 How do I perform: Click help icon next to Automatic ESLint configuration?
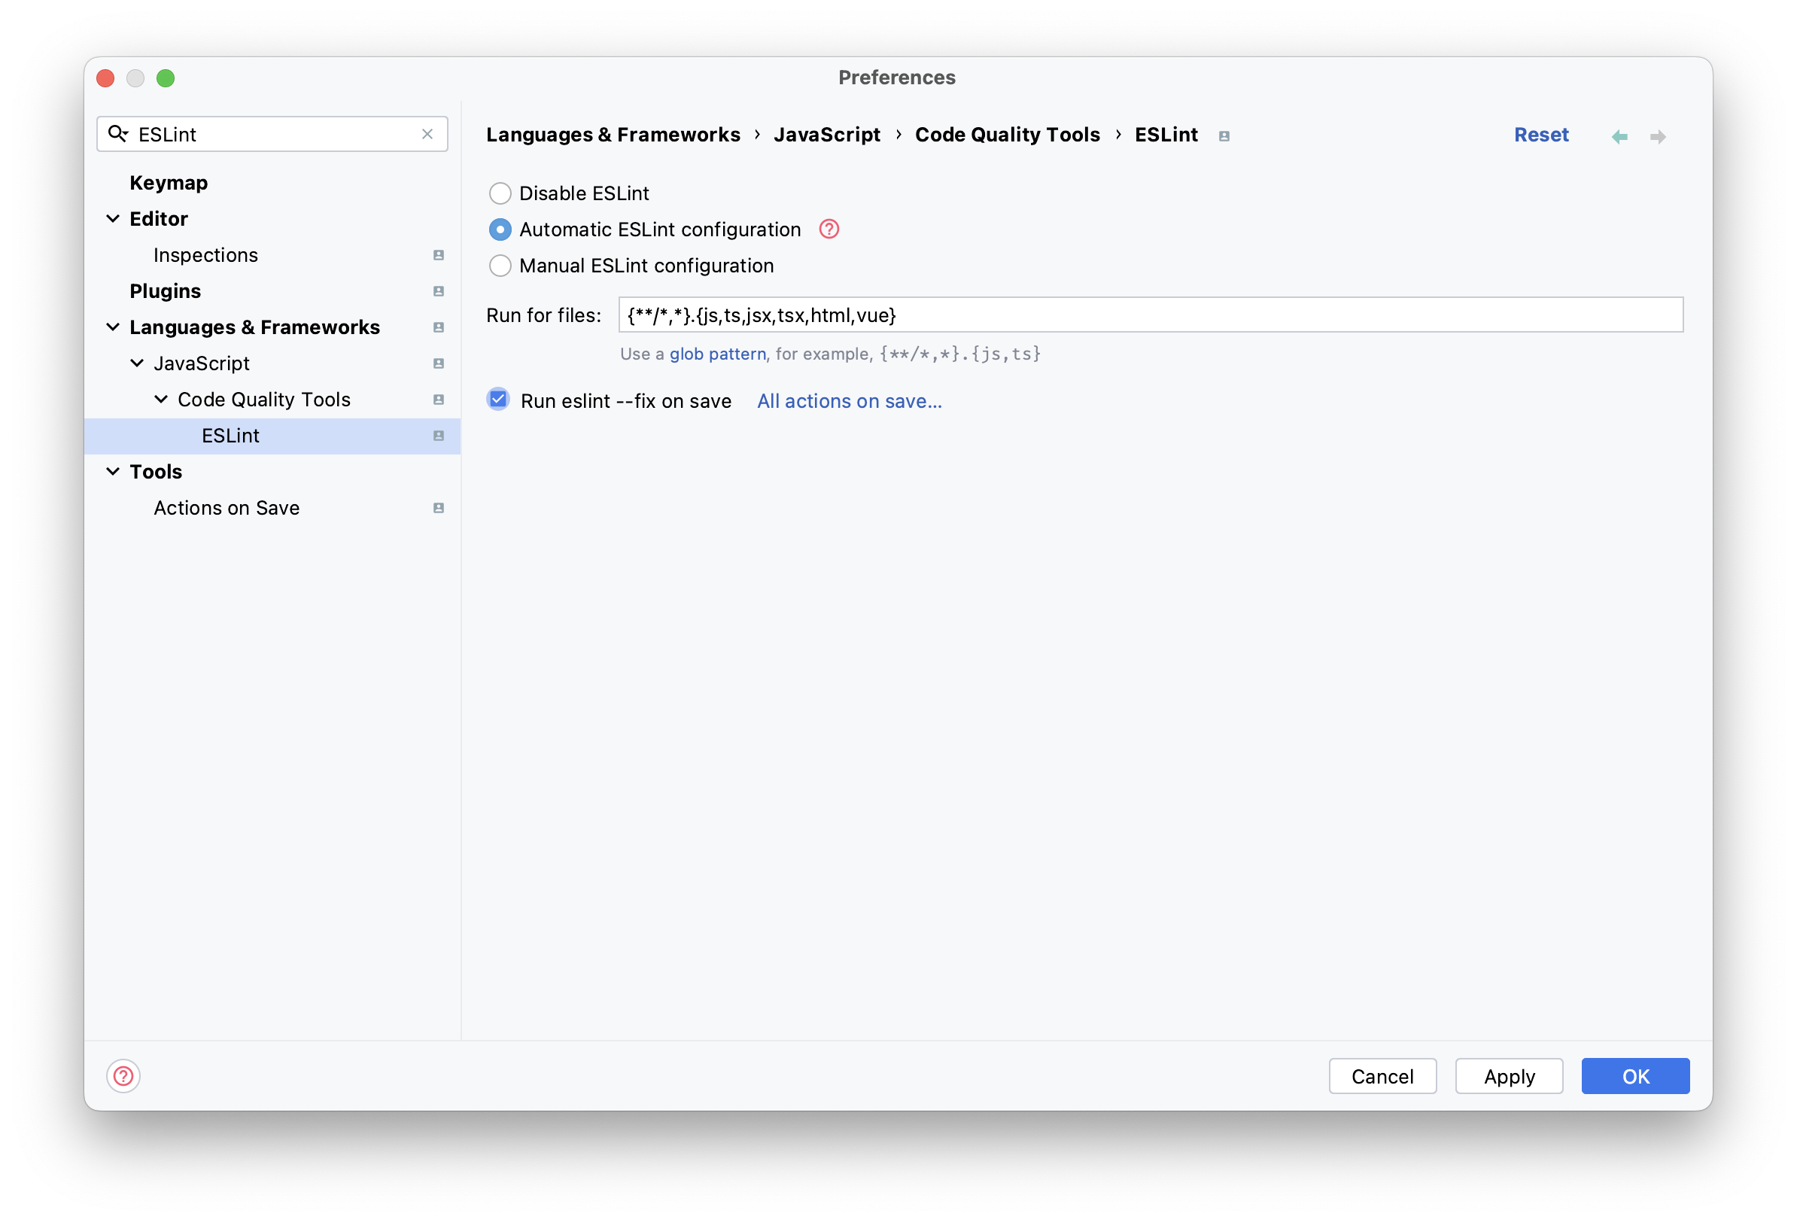829,229
